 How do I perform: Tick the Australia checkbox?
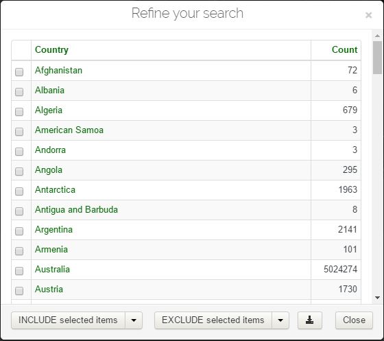(x=19, y=271)
